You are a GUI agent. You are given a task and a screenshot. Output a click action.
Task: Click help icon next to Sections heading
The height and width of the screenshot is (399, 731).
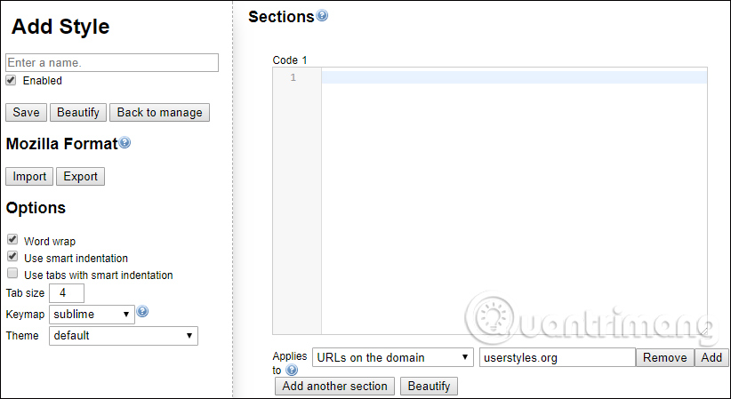coord(322,15)
